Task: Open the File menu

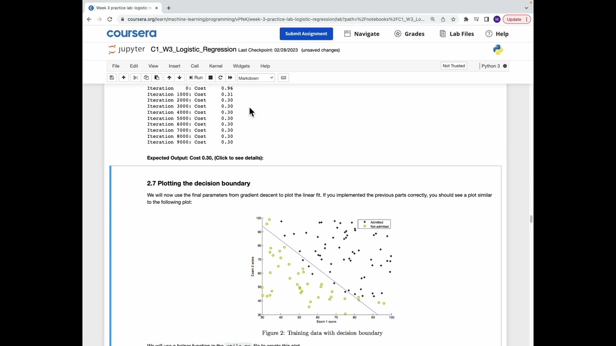Action: coord(115,66)
